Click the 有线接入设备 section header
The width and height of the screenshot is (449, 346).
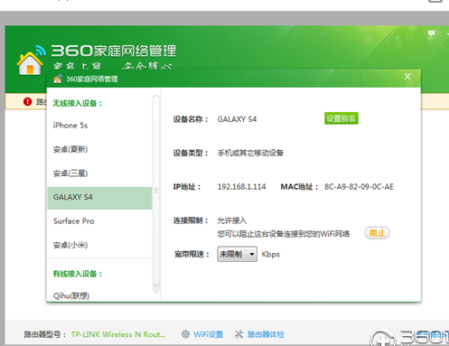tap(78, 274)
